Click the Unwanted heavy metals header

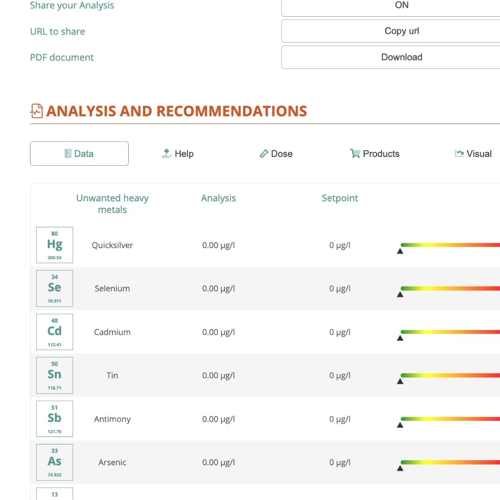112,204
